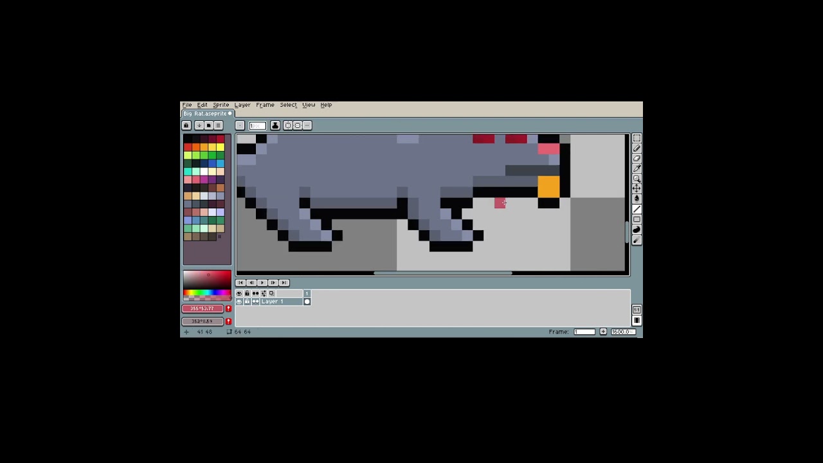Open the Sprite menu
The image size is (823, 463).
[x=221, y=105]
